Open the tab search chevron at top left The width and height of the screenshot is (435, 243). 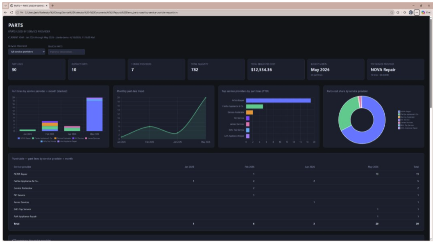(5, 6)
